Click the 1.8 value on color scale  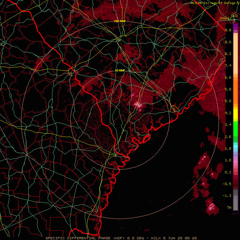pyautogui.click(x=228, y=149)
